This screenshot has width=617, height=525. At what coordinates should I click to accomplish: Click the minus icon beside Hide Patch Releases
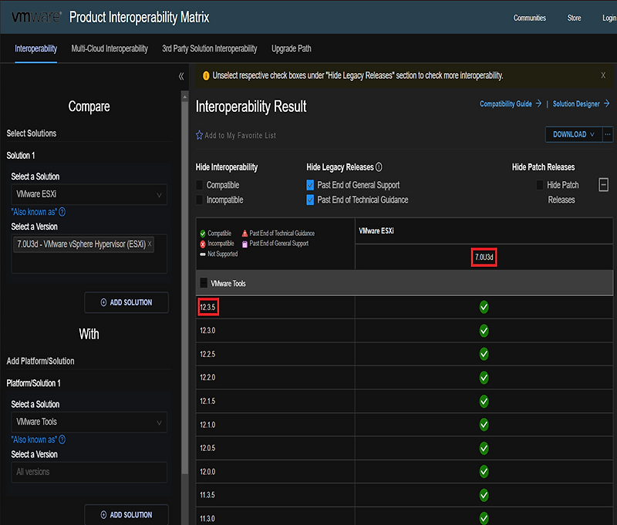[604, 184]
